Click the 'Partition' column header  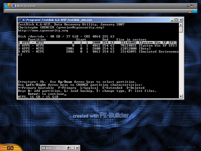coord(37,40)
